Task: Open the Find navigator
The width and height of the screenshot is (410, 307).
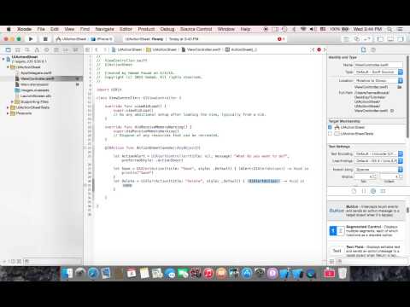Action: pos(27,49)
